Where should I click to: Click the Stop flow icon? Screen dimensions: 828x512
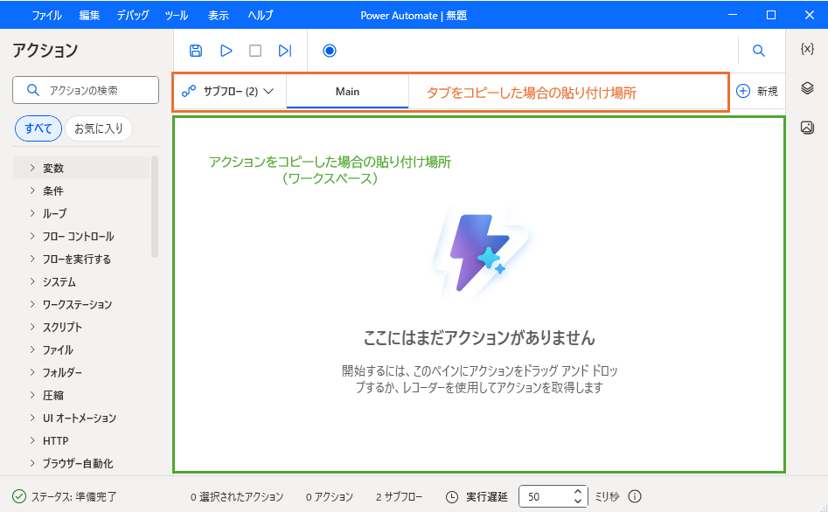click(x=255, y=51)
